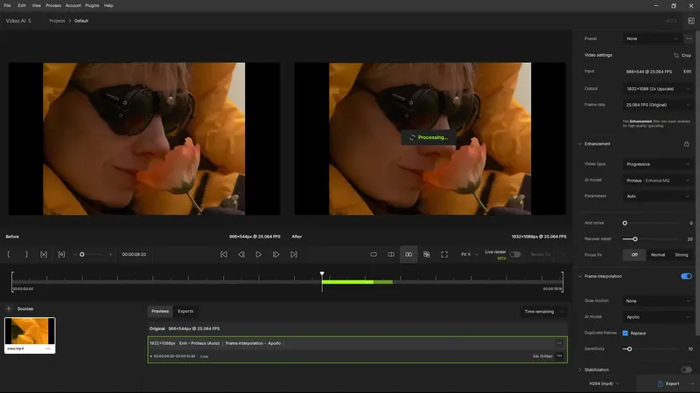Click the play button in playback controls

coord(258,254)
